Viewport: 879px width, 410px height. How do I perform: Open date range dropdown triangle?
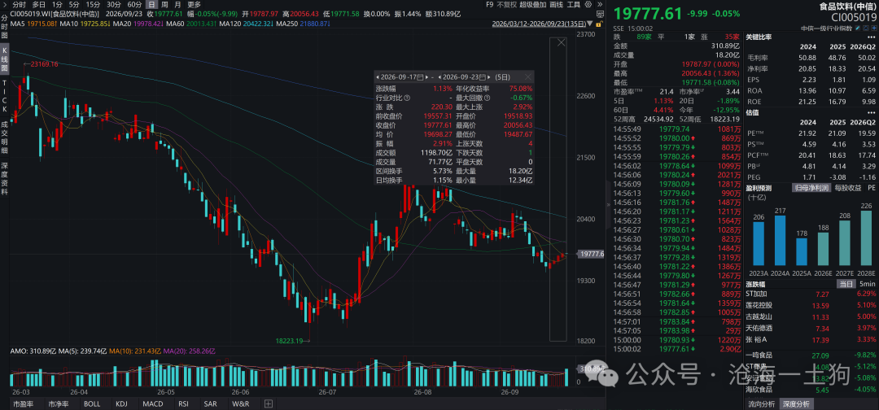point(590,24)
